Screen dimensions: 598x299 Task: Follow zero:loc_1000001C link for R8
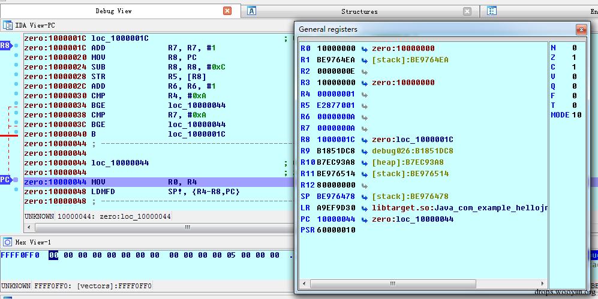[x=412, y=140]
